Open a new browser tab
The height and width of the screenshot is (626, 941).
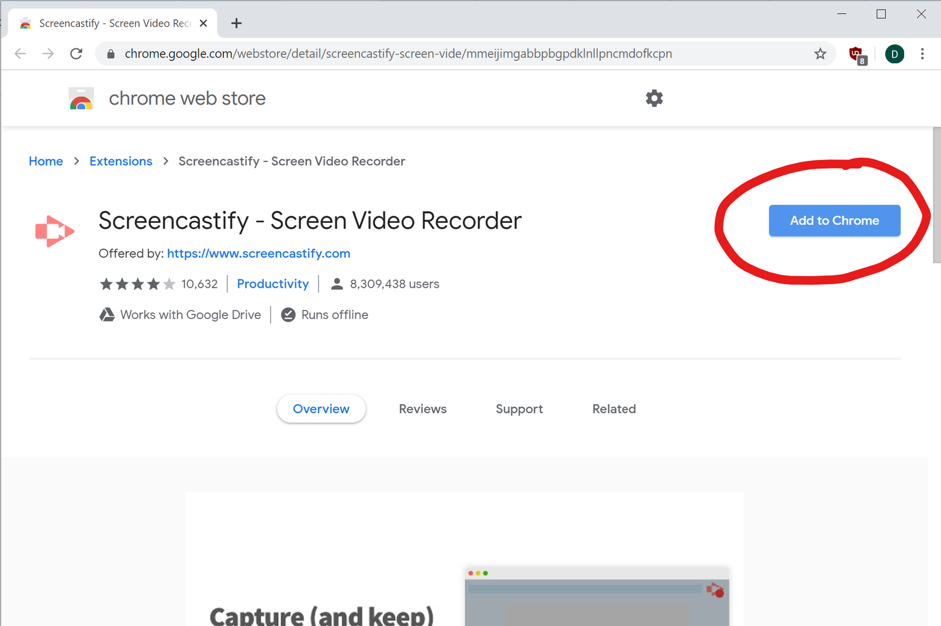click(236, 24)
